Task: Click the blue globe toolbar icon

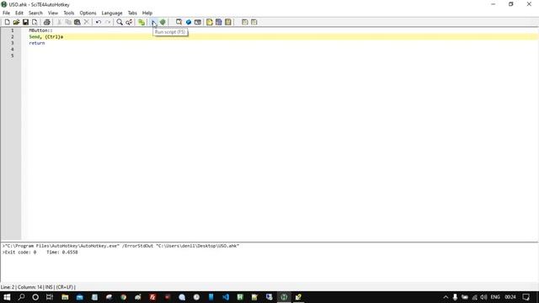Action: click(189, 23)
